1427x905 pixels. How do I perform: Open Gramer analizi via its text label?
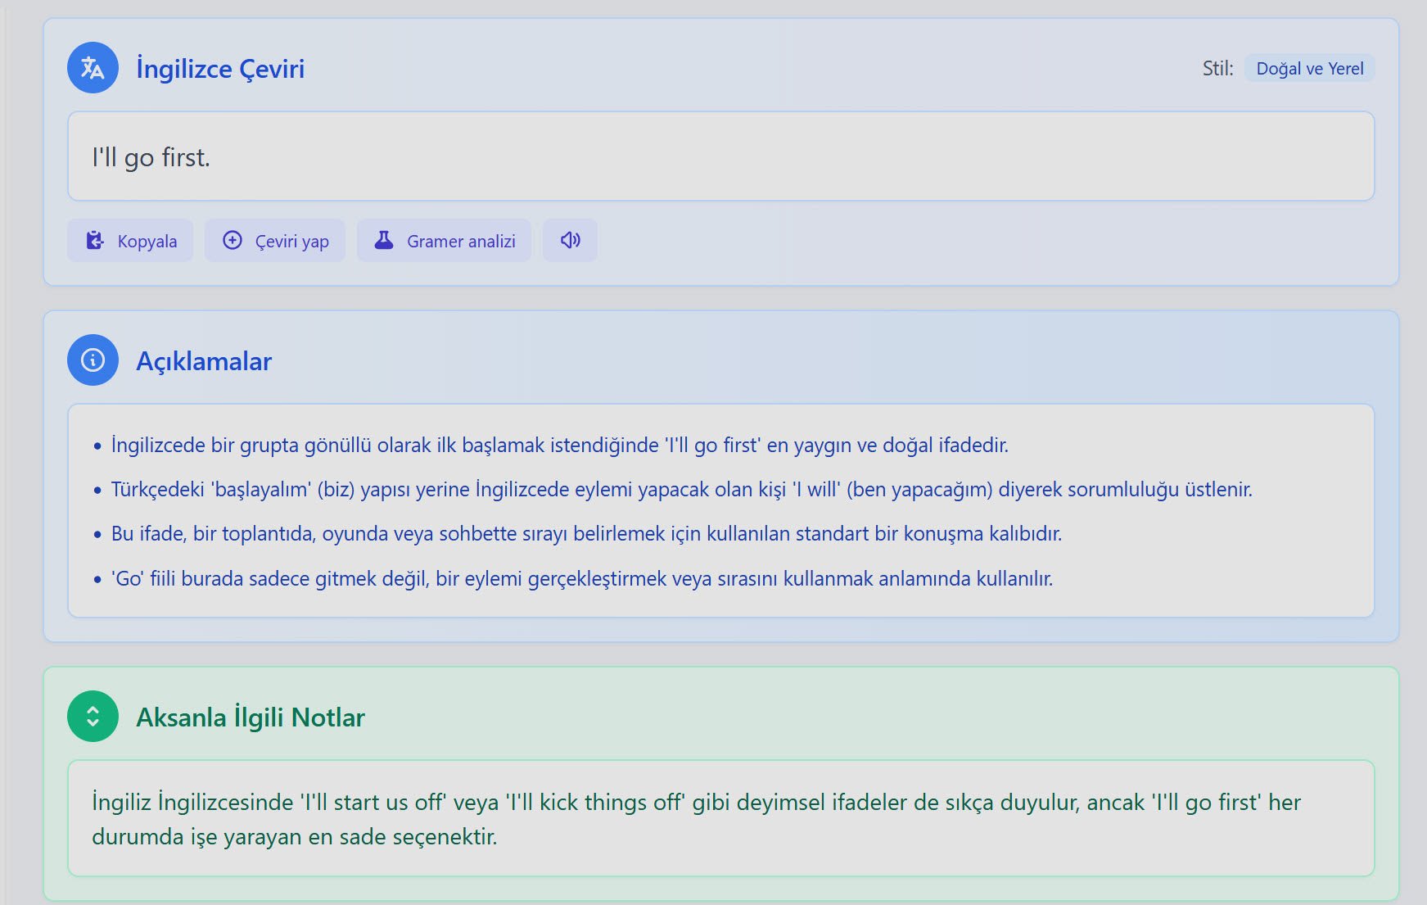461,242
